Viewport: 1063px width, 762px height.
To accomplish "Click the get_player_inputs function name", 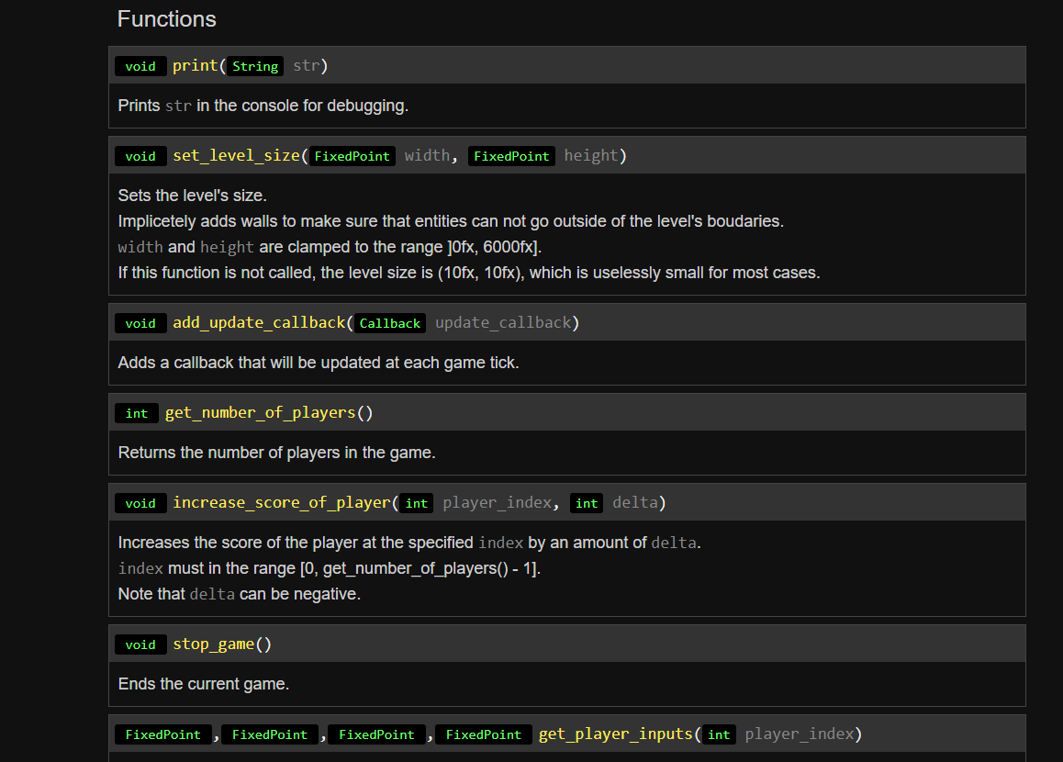I will coord(615,734).
